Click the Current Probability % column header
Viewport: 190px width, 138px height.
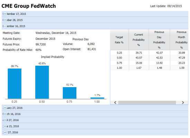click(139, 40)
